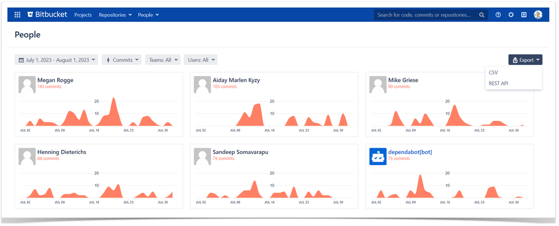Screen dimensions: 559x226
Task: Open the help question mark icon
Action: click(x=499, y=15)
